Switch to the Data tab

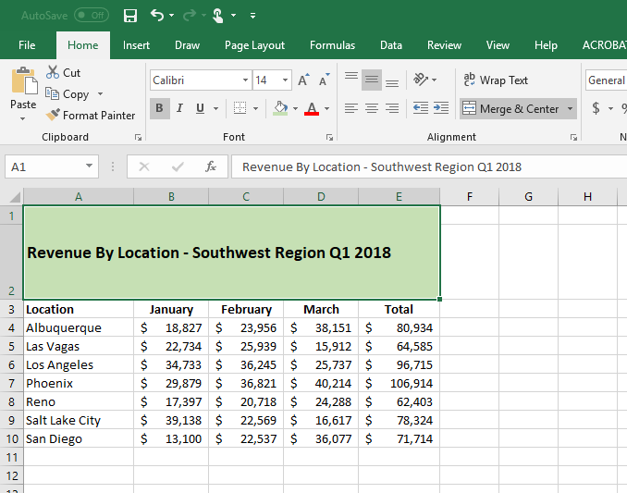tap(390, 45)
